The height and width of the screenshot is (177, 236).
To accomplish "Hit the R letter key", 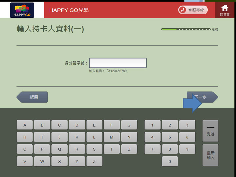I will coord(77,149).
